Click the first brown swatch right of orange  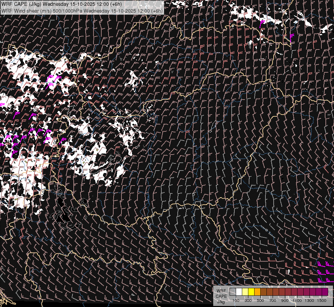263,292
